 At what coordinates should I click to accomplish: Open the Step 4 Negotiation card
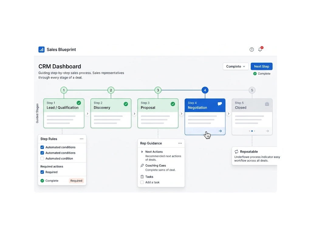(x=205, y=117)
